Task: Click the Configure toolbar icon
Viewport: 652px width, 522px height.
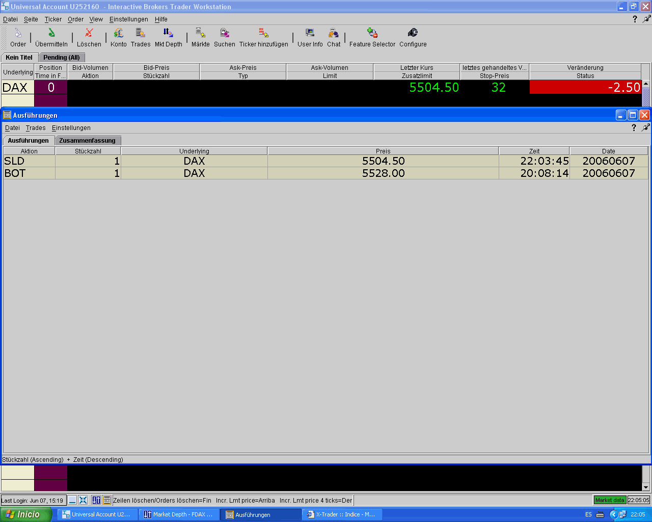Action: (x=413, y=38)
